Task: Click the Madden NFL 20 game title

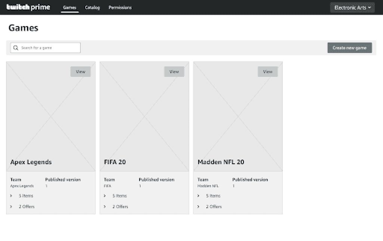Action: click(221, 162)
